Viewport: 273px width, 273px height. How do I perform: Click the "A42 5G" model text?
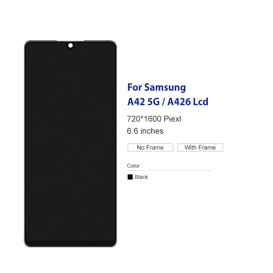tap(143, 102)
